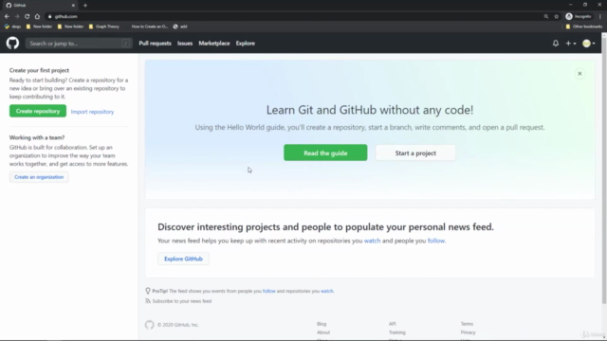607x341 pixels.
Task: Click the browser zoom magnifier icon
Action: pyautogui.click(x=546, y=17)
